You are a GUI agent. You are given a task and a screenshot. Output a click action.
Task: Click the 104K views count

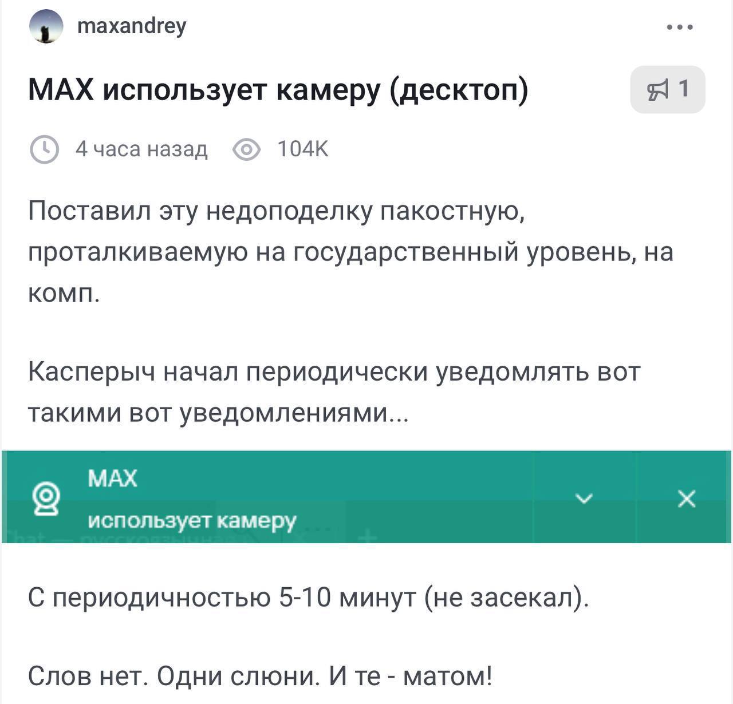tap(303, 149)
